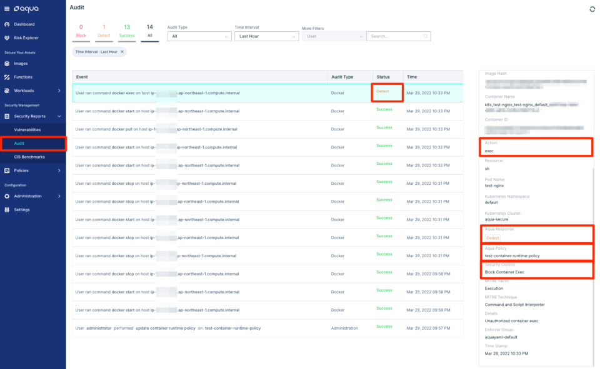This screenshot has width=600, height=369.
Task: Remove the Time Interval Last Hour filter chip
Action: coord(123,52)
